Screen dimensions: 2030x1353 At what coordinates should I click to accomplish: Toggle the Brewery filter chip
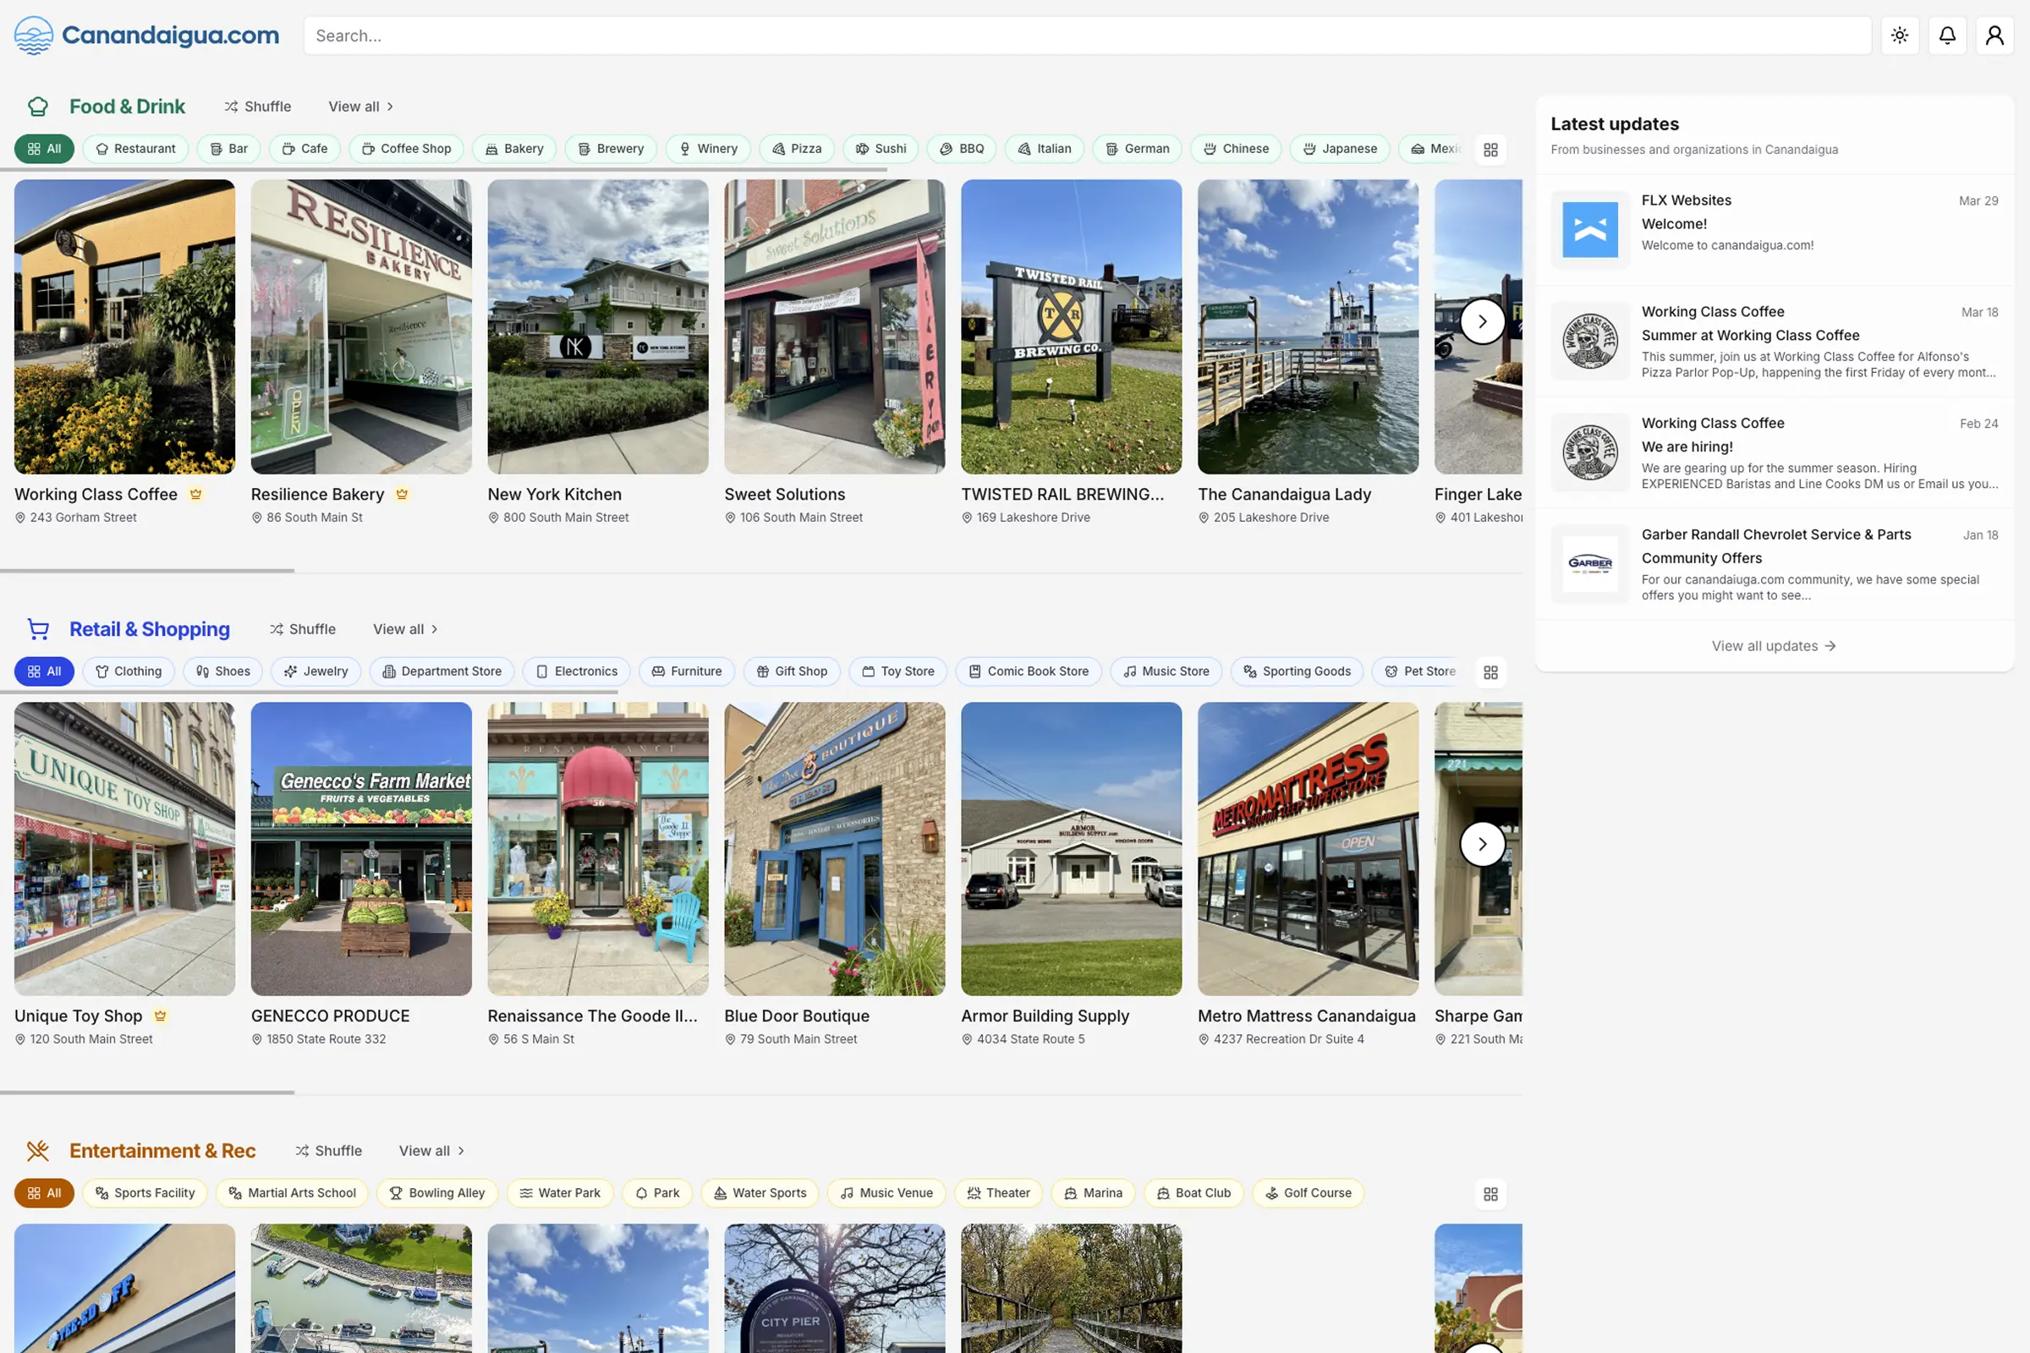610,149
